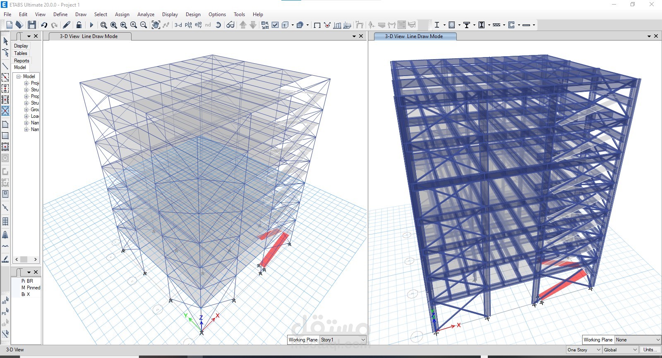This screenshot has width=662, height=358.
Task: Click the New Model toolbar icon
Action: click(x=9, y=25)
